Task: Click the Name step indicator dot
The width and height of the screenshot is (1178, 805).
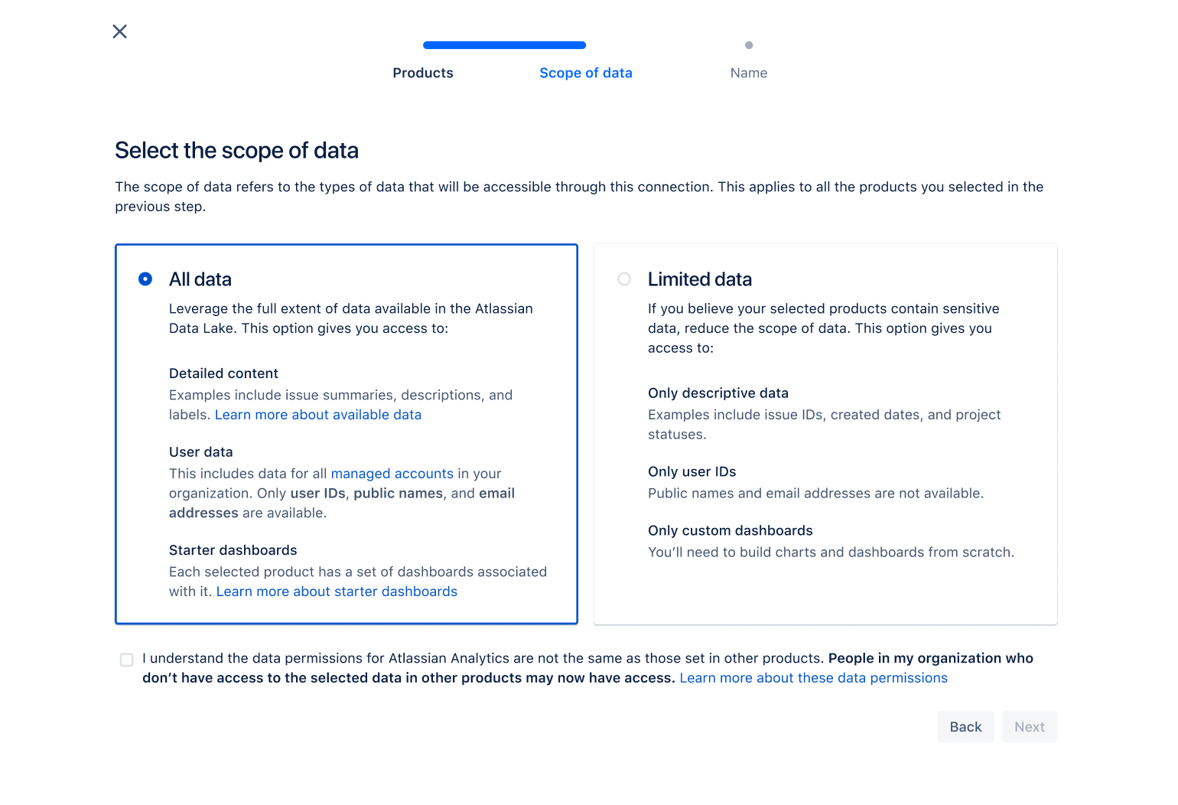Action: click(x=748, y=44)
